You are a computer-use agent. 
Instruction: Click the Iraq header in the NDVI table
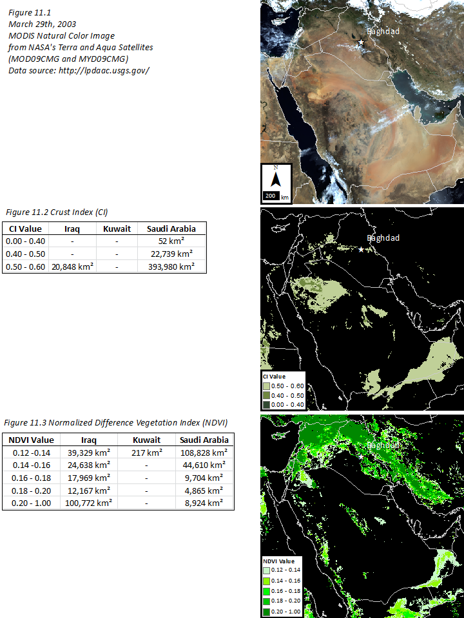89,440
